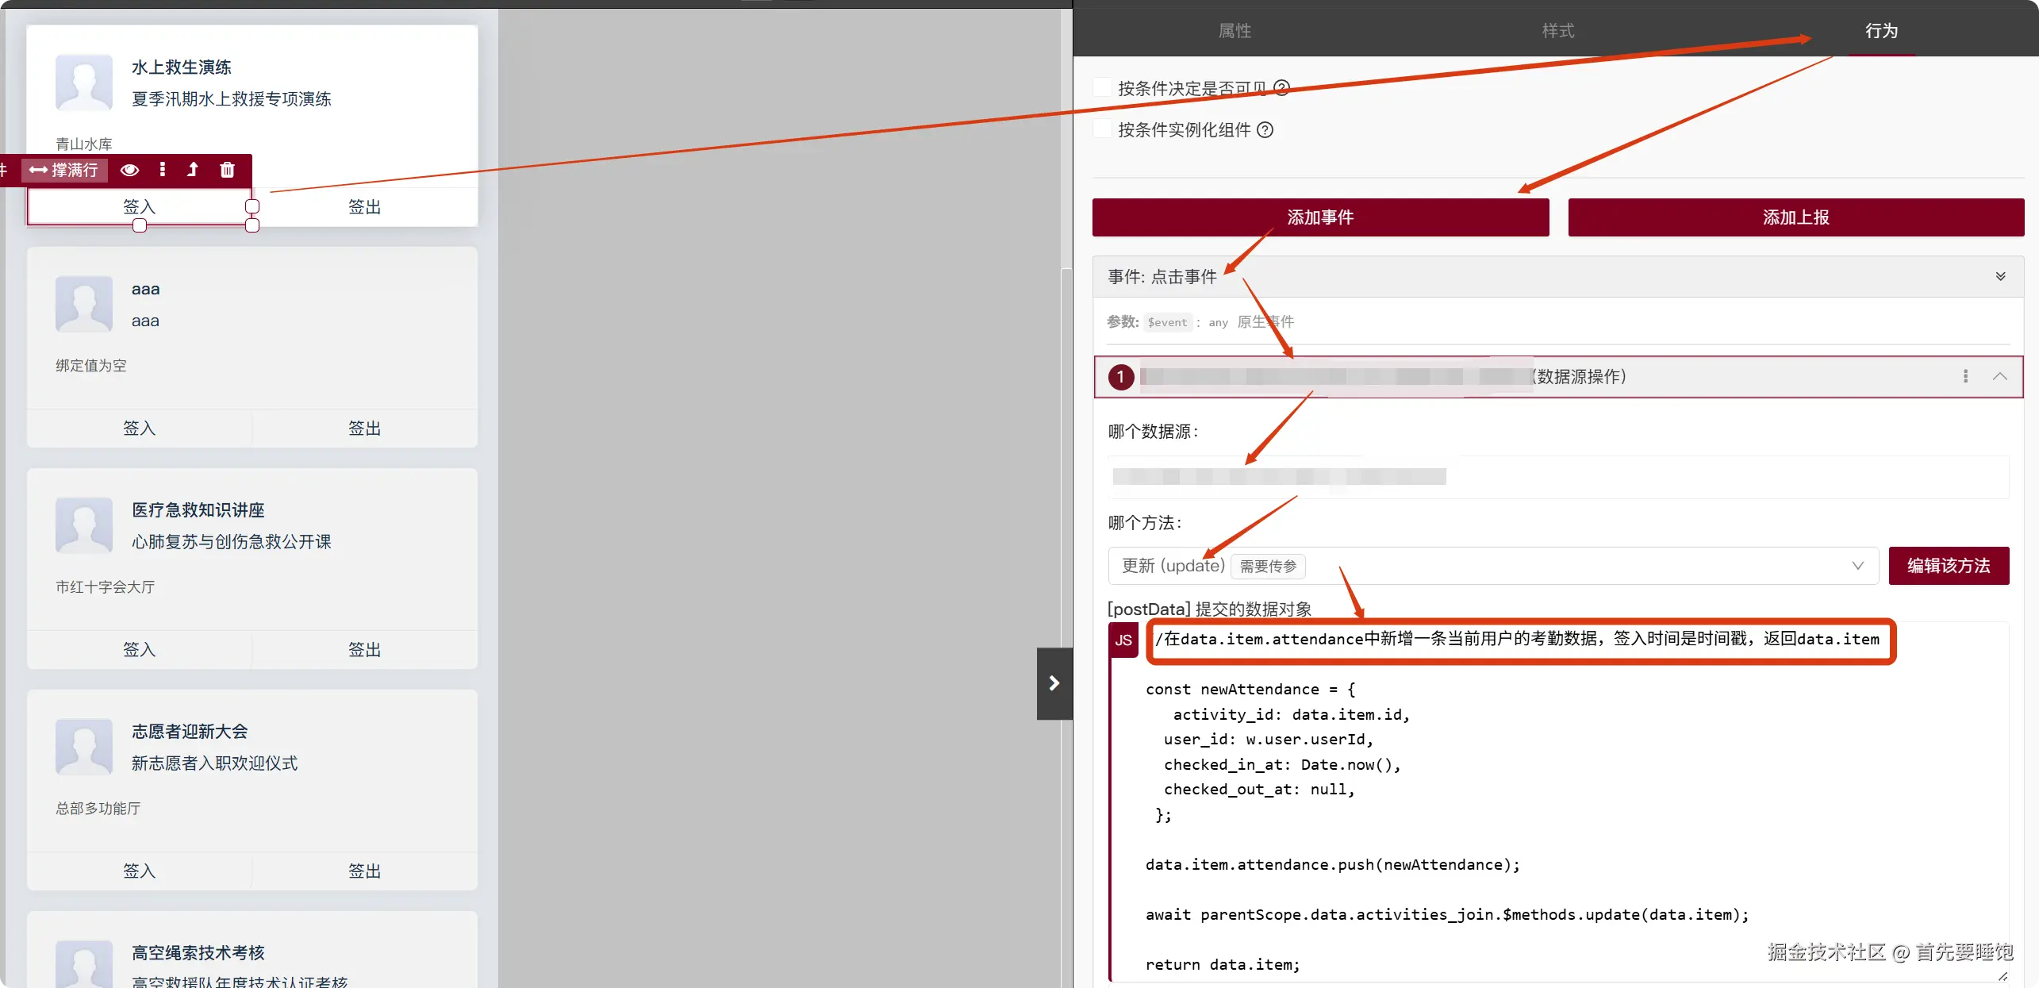Switch to the 样式 tab
The height and width of the screenshot is (988, 2039).
[1557, 31]
